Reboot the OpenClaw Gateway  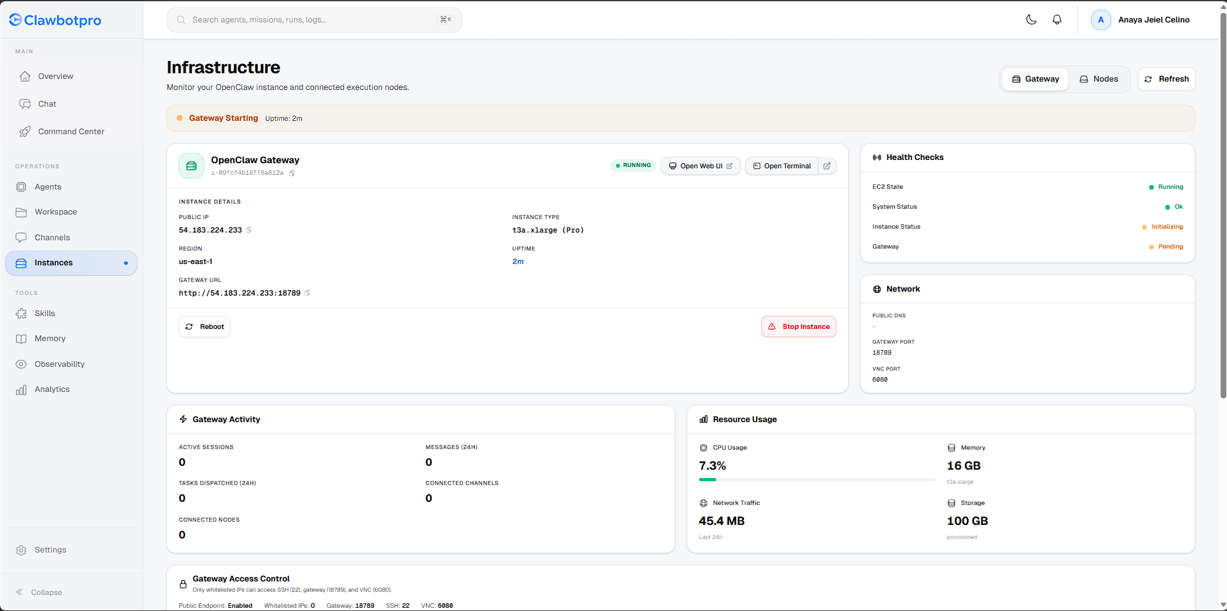(204, 326)
